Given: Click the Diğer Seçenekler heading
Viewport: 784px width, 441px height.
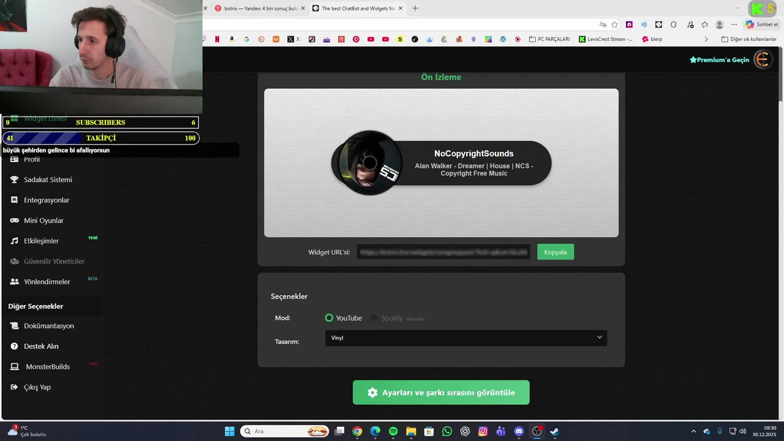Looking at the screenshot, I should point(36,306).
